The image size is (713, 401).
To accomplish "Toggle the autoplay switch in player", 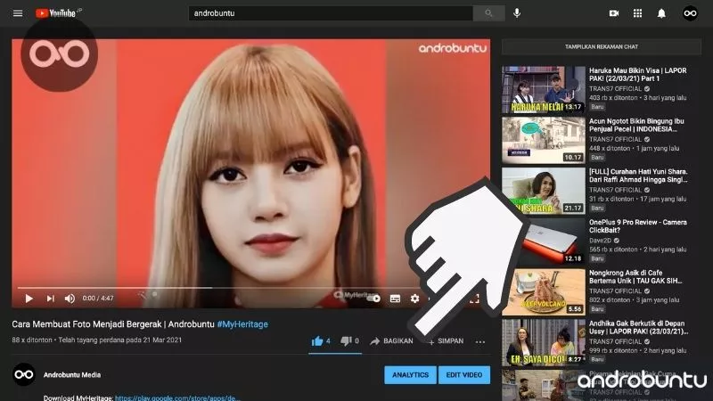I will pyautogui.click(x=373, y=299).
